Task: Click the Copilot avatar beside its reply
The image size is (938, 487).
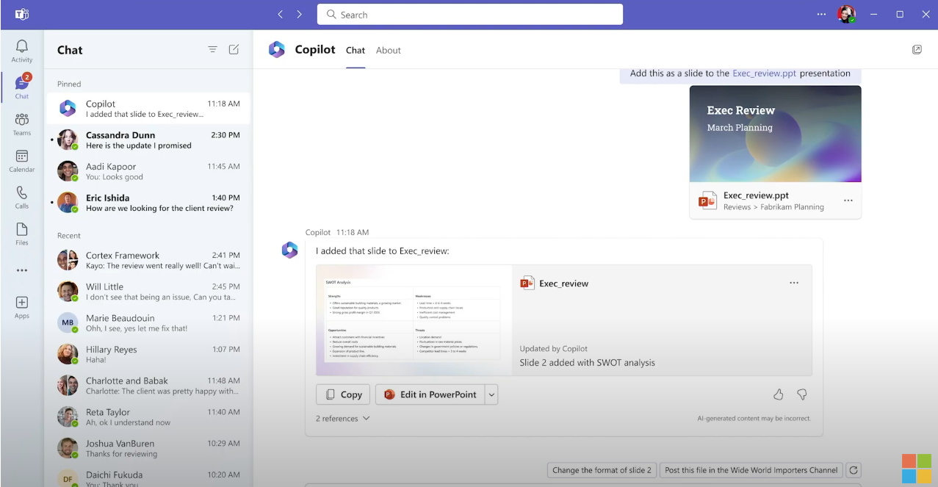Action: pyautogui.click(x=289, y=250)
